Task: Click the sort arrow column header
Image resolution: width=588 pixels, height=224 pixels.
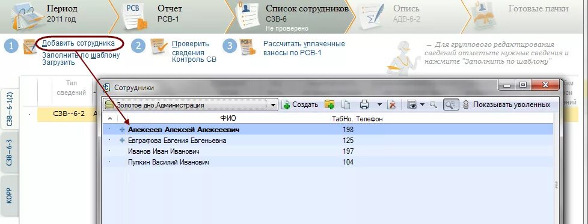Action: [x=110, y=119]
